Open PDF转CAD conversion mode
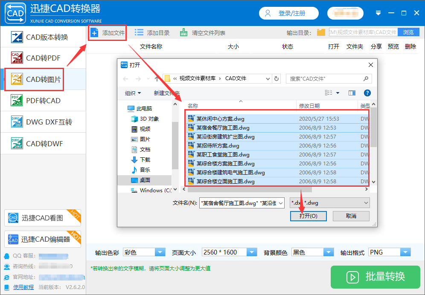This screenshot has width=425, height=295. click(x=44, y=101)
